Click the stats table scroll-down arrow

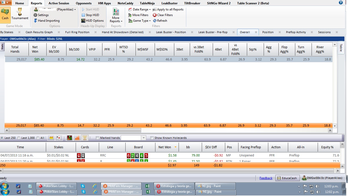point(335,126)
